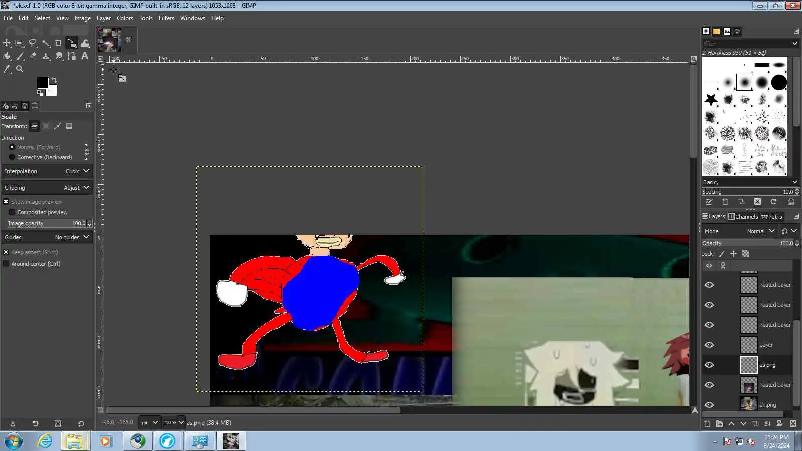Set transform target to Path
The width and height of the screenshot is (802, 451).
pos(57,126)
